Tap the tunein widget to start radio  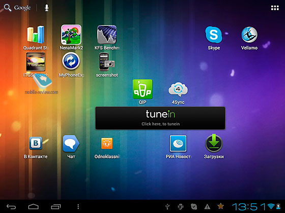coord(160,118)
